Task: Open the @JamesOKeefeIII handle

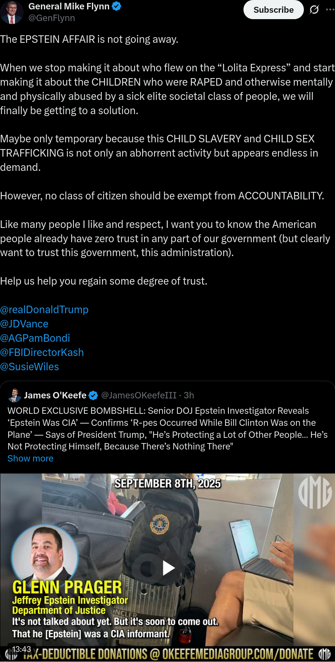Action: (139, 395)
